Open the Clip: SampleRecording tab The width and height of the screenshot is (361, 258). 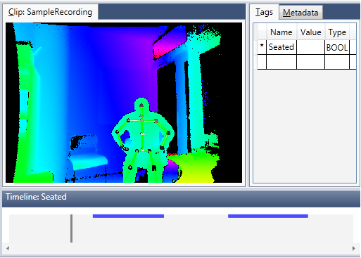(51, 12)
